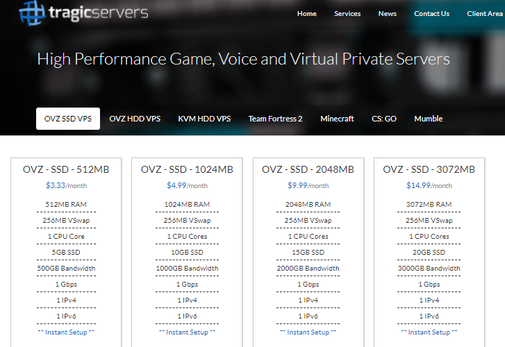Open the Client Area link
The height and width of the screenshot is (347, 505).
coord(485,13)
